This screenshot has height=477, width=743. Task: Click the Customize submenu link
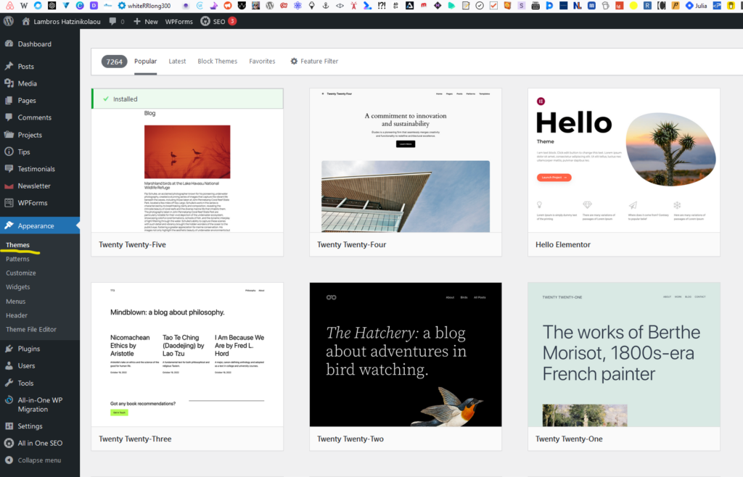point(21,273)
